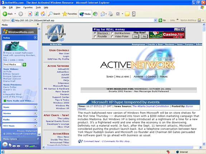Click the Mail toolbar icon
The width and height of the screenshot is (206, 154).
pos(103,14)
